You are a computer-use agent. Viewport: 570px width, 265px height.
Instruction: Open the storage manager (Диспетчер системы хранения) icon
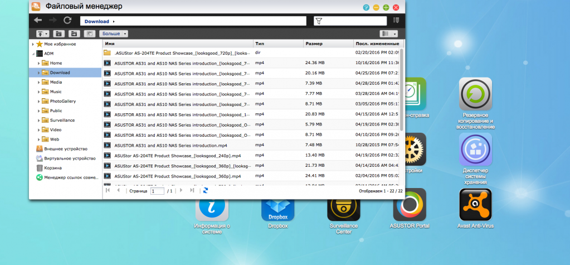(x=475, y=151)
